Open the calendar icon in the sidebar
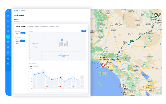Screen dimensions: 166x104 click(8, 42)
